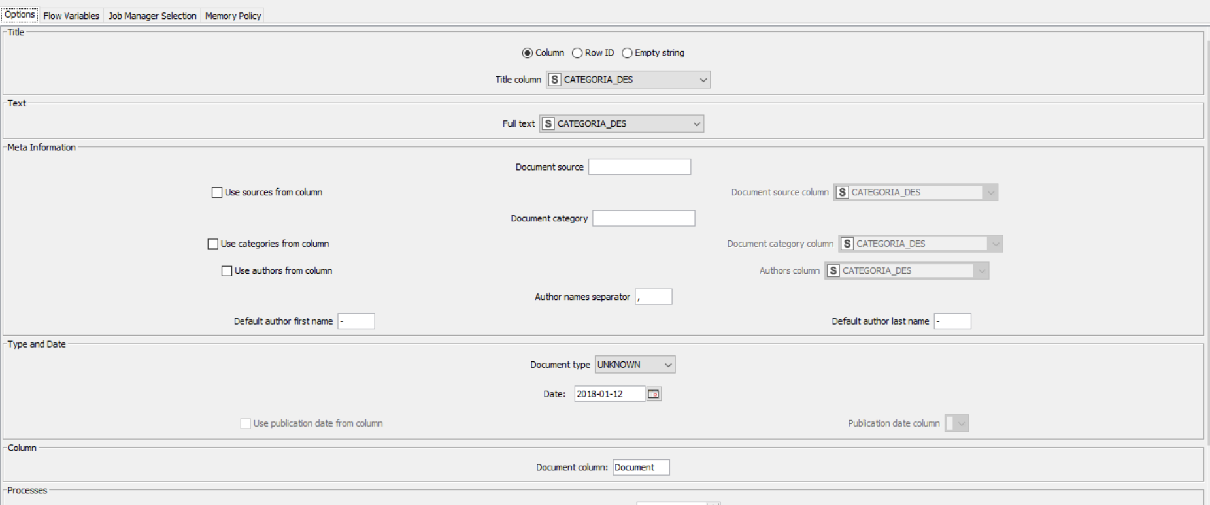Click the Document column name field
This screenshot has height=505, width=1210.
641,468
